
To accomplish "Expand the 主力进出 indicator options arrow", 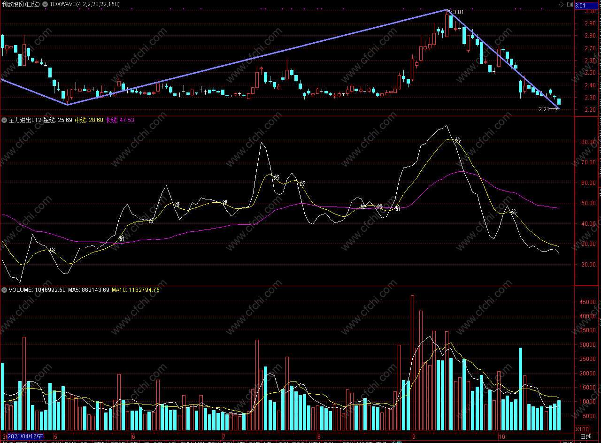I will click(5, 120).
